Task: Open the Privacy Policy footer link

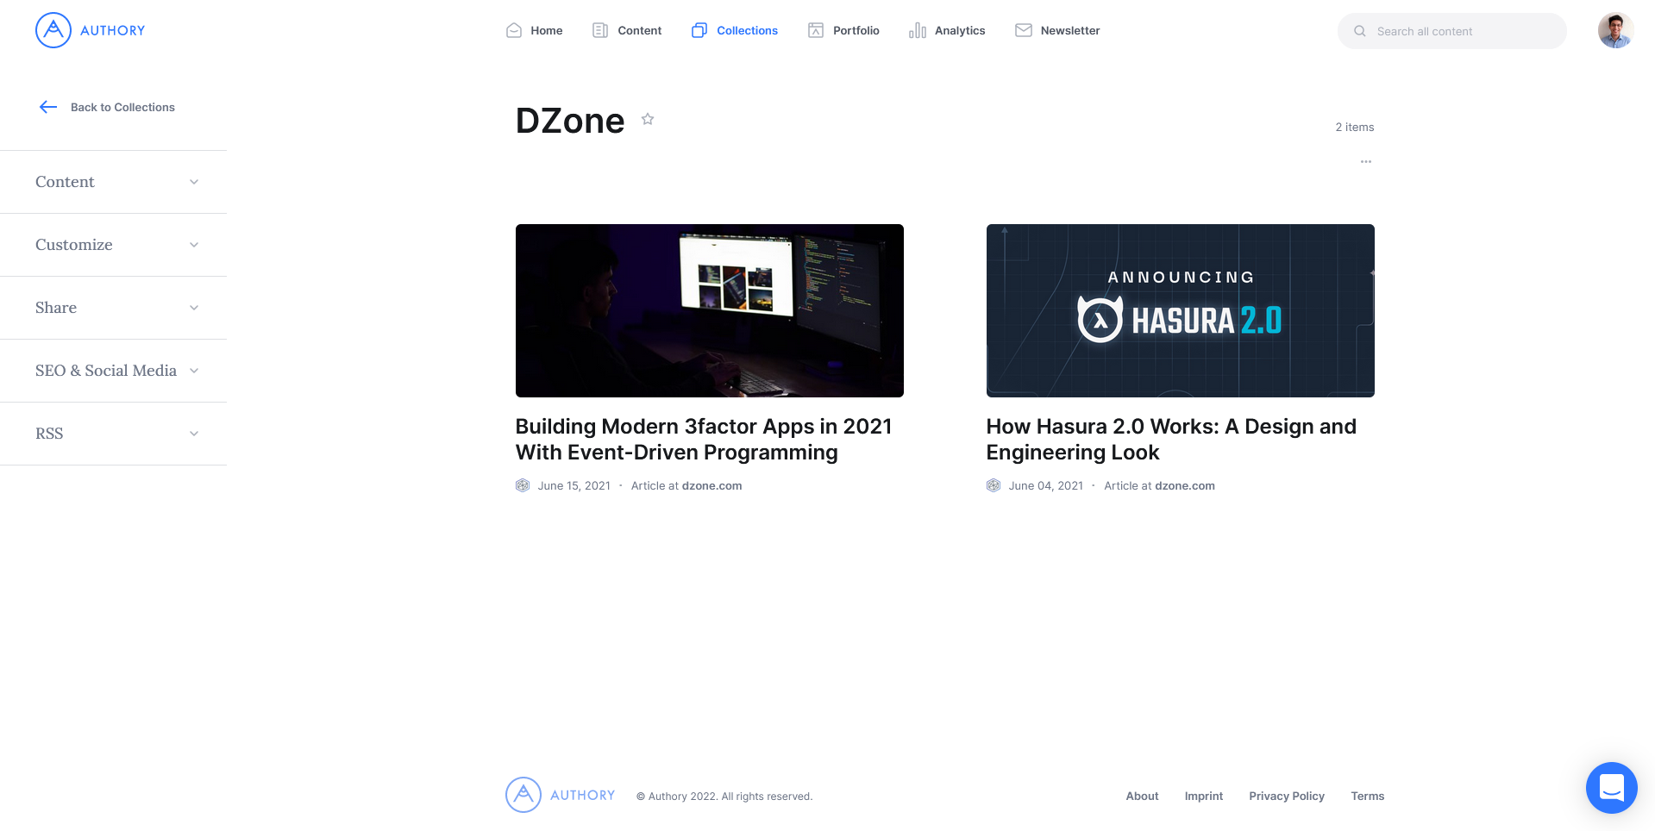Action: click(1287, 796)
